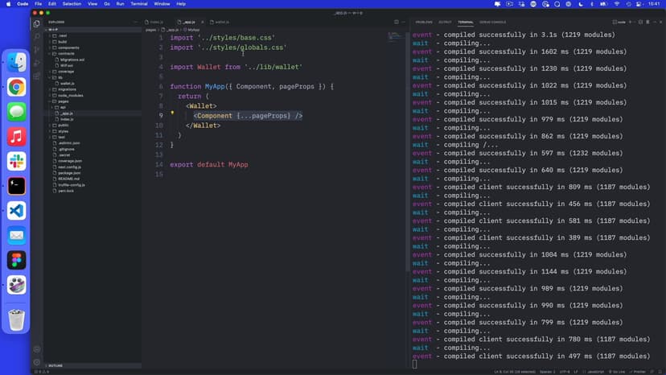Expand the components folder
The width and height of the screenshot is (666, 375).
[x=68, y=47]
